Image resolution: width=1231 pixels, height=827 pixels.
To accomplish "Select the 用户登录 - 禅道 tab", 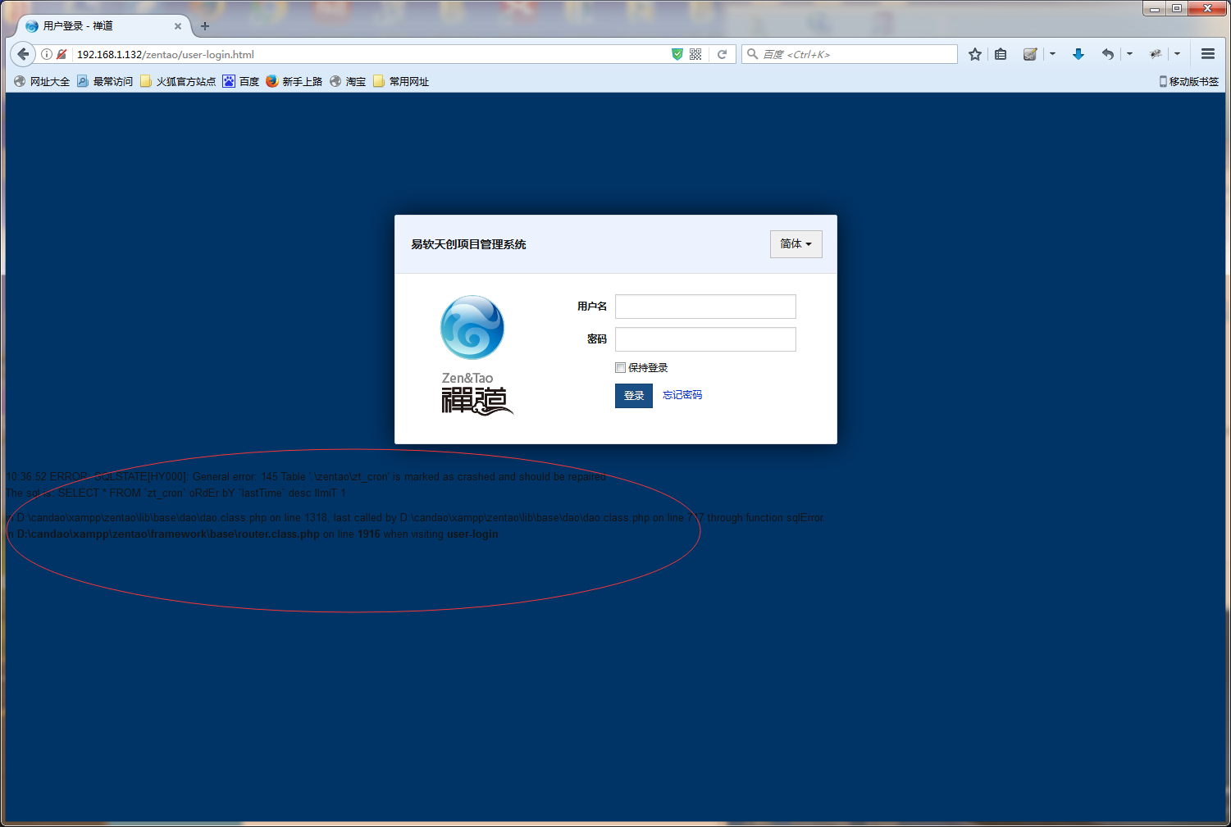I will point(103,26).
